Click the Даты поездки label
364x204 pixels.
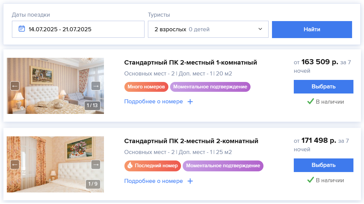pos(31,15)
